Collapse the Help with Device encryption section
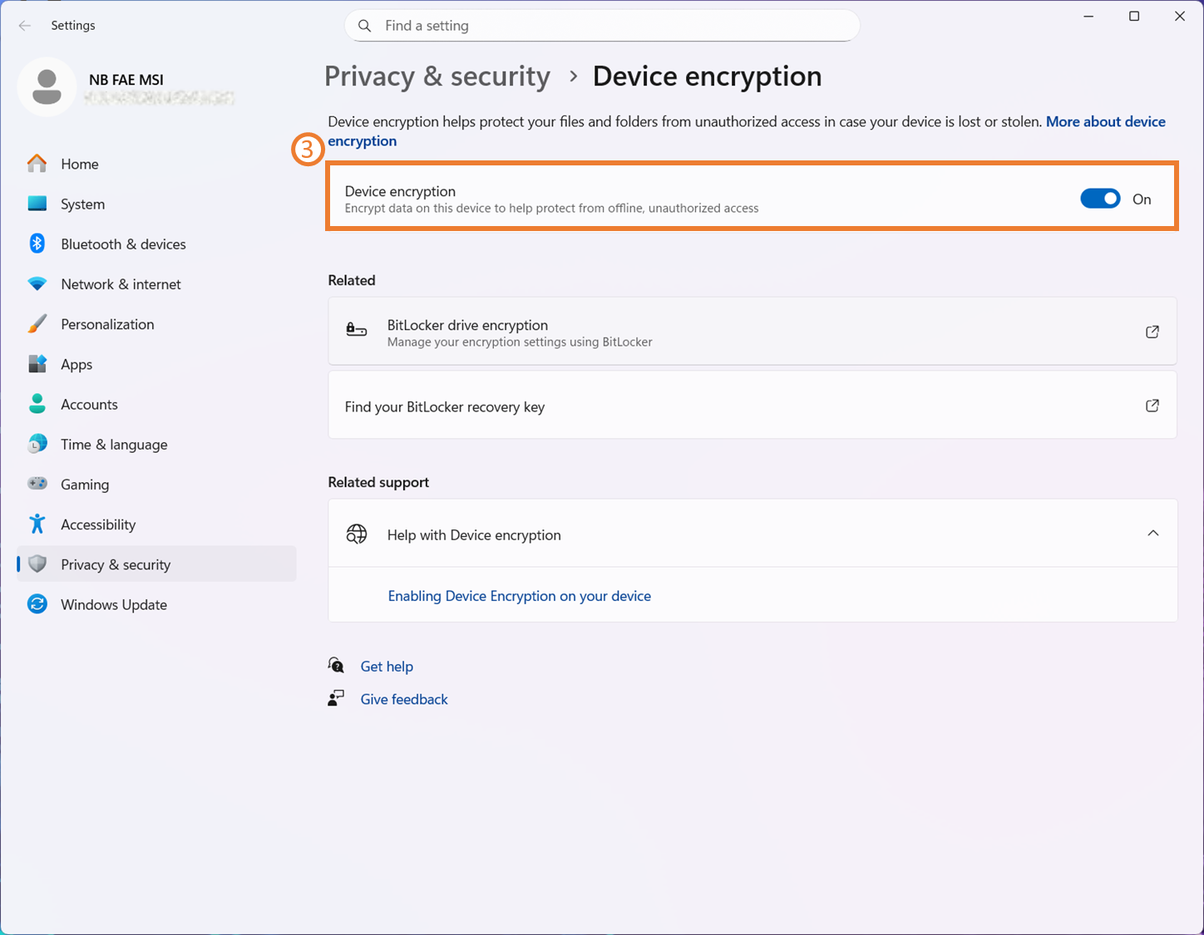Image resolution: width=1204 pixels, height=935 pixels. pyautogui.click(x=1152, y=534)
